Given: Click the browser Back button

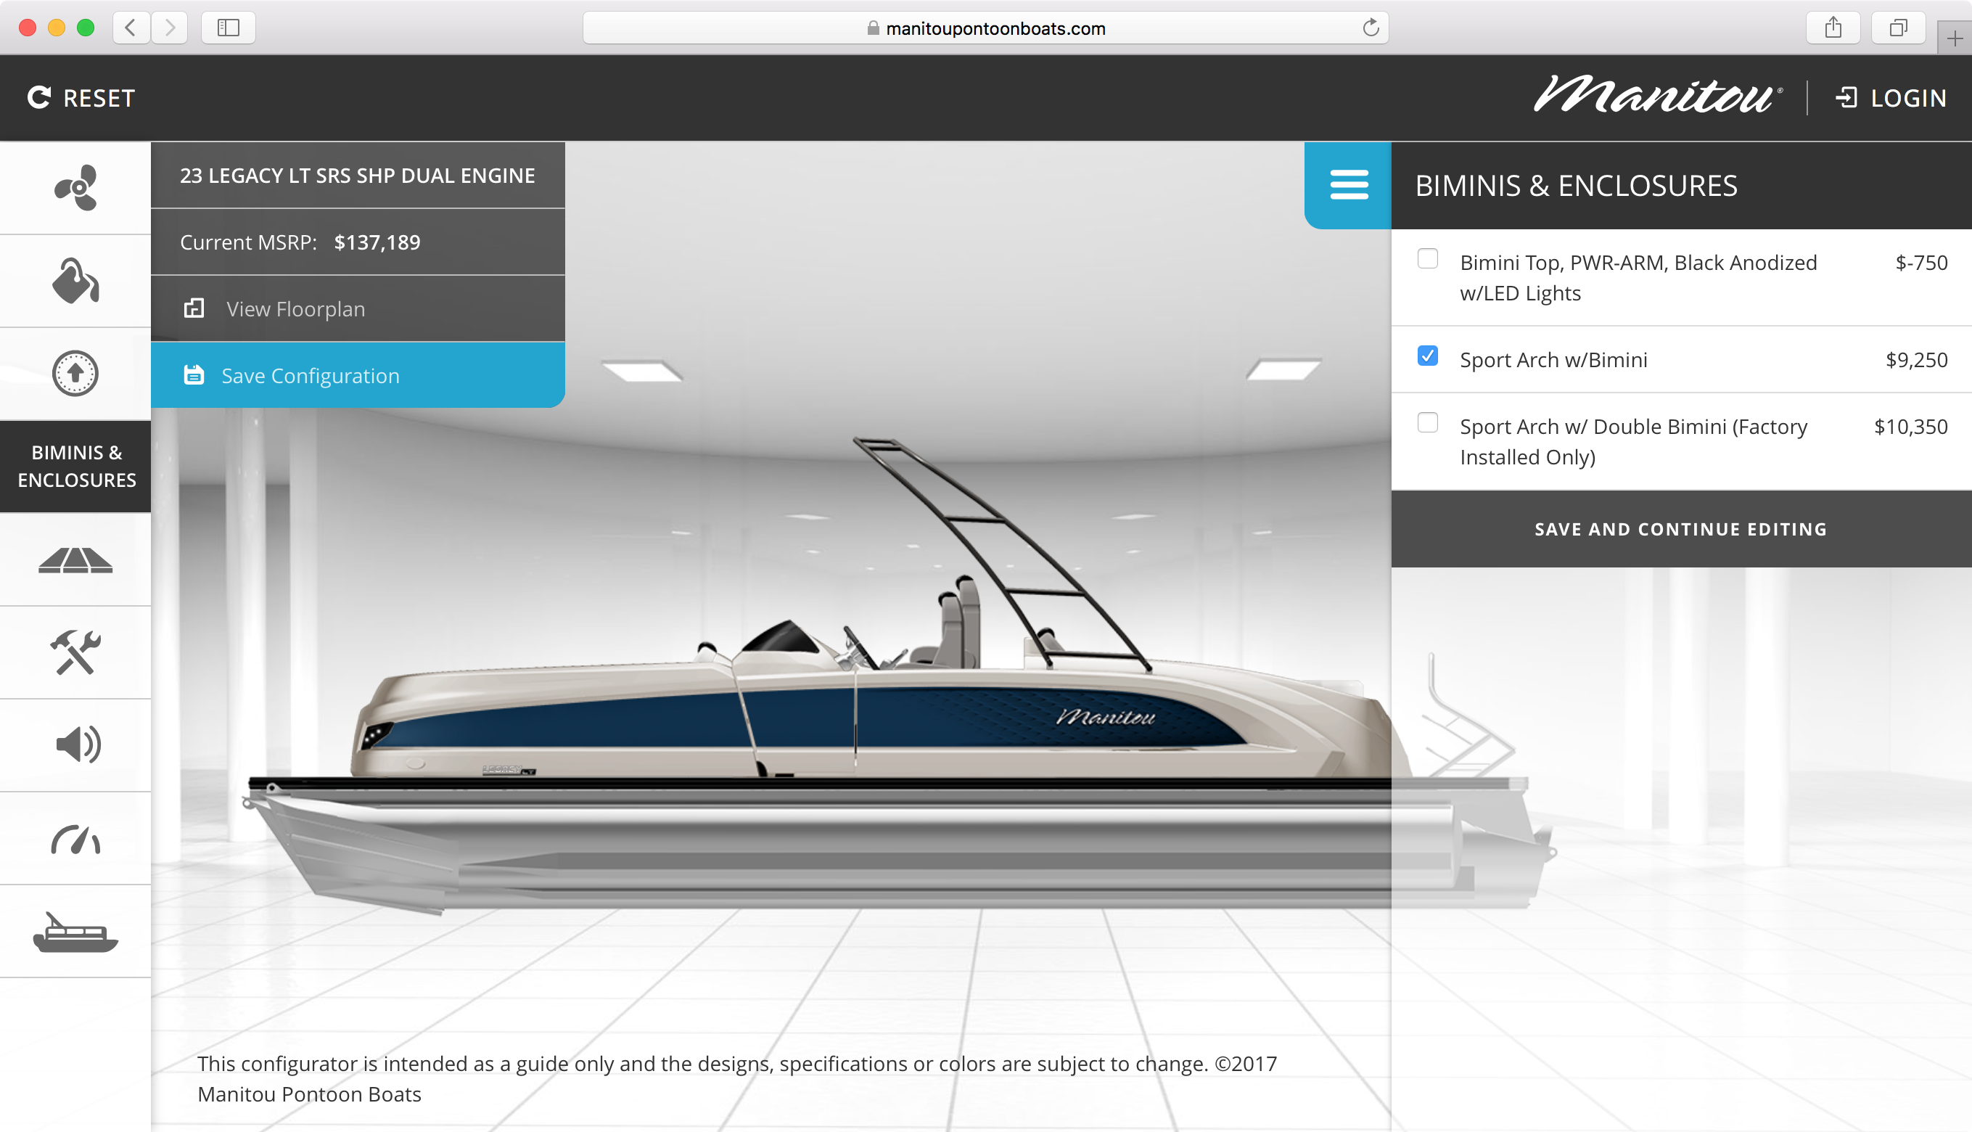Looking at the screenshot, I should coord(131,28).
